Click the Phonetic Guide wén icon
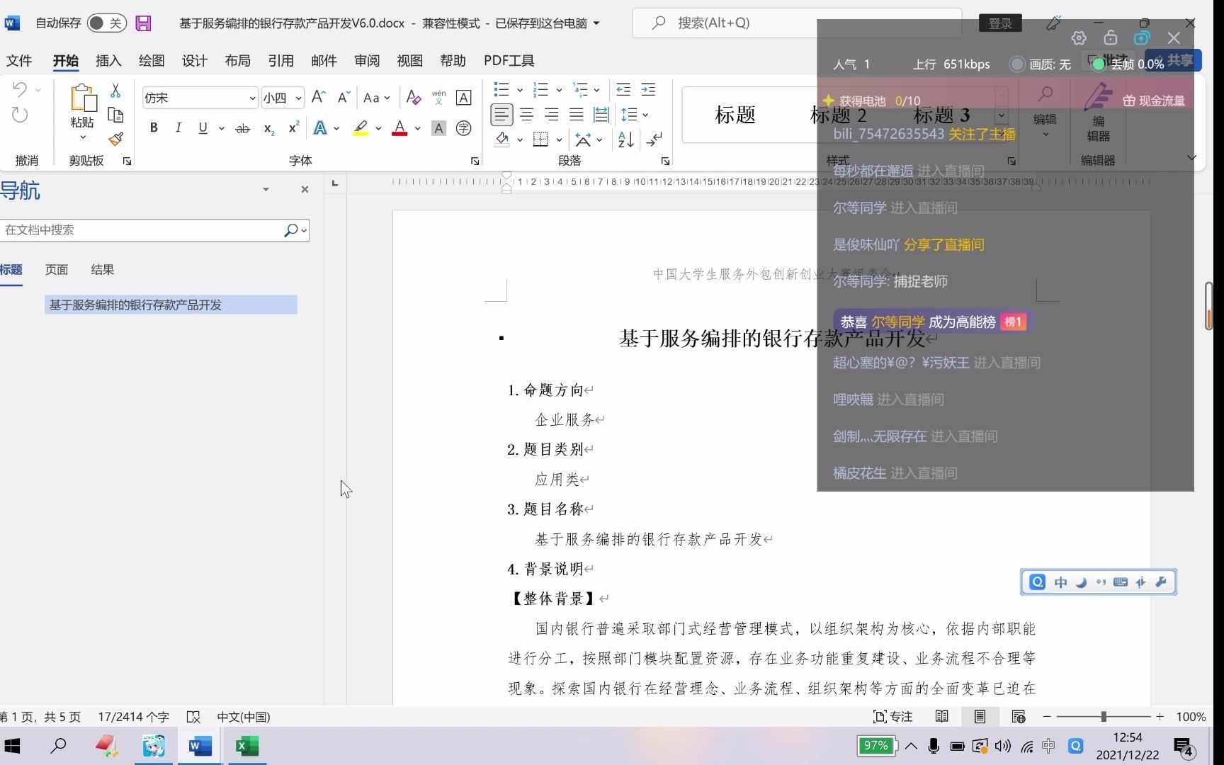This screenshot has width=1224, height=765. point(439,97)
